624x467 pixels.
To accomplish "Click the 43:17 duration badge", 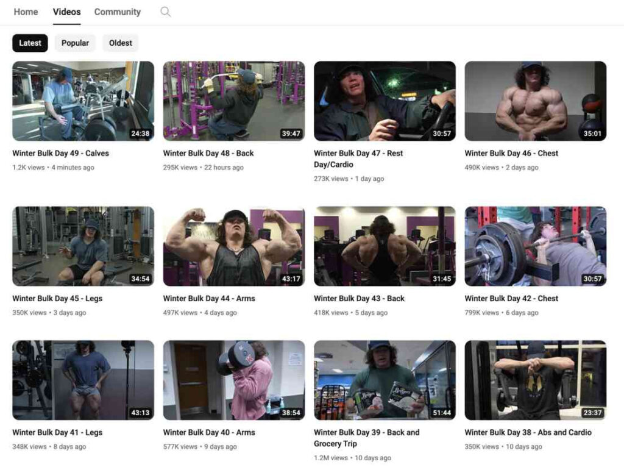I will 291,279.
